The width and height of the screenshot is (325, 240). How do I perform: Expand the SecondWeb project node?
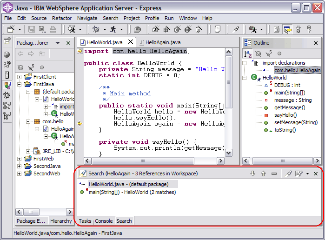click(19, 173)
